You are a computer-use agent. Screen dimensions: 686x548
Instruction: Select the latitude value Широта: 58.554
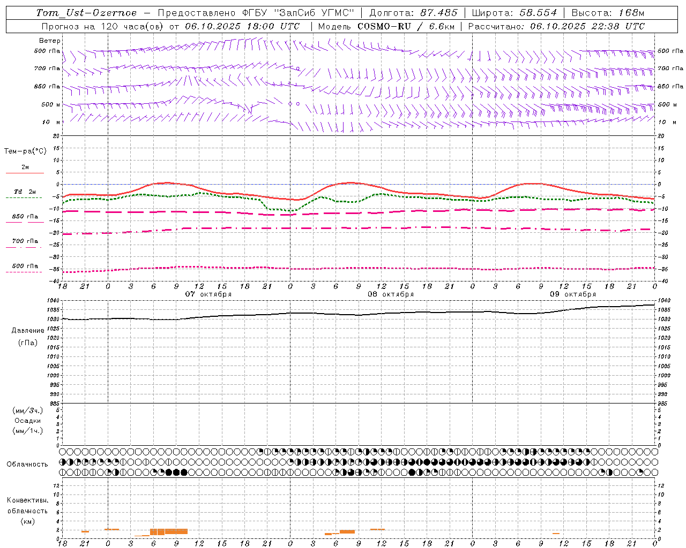(514, 13)
